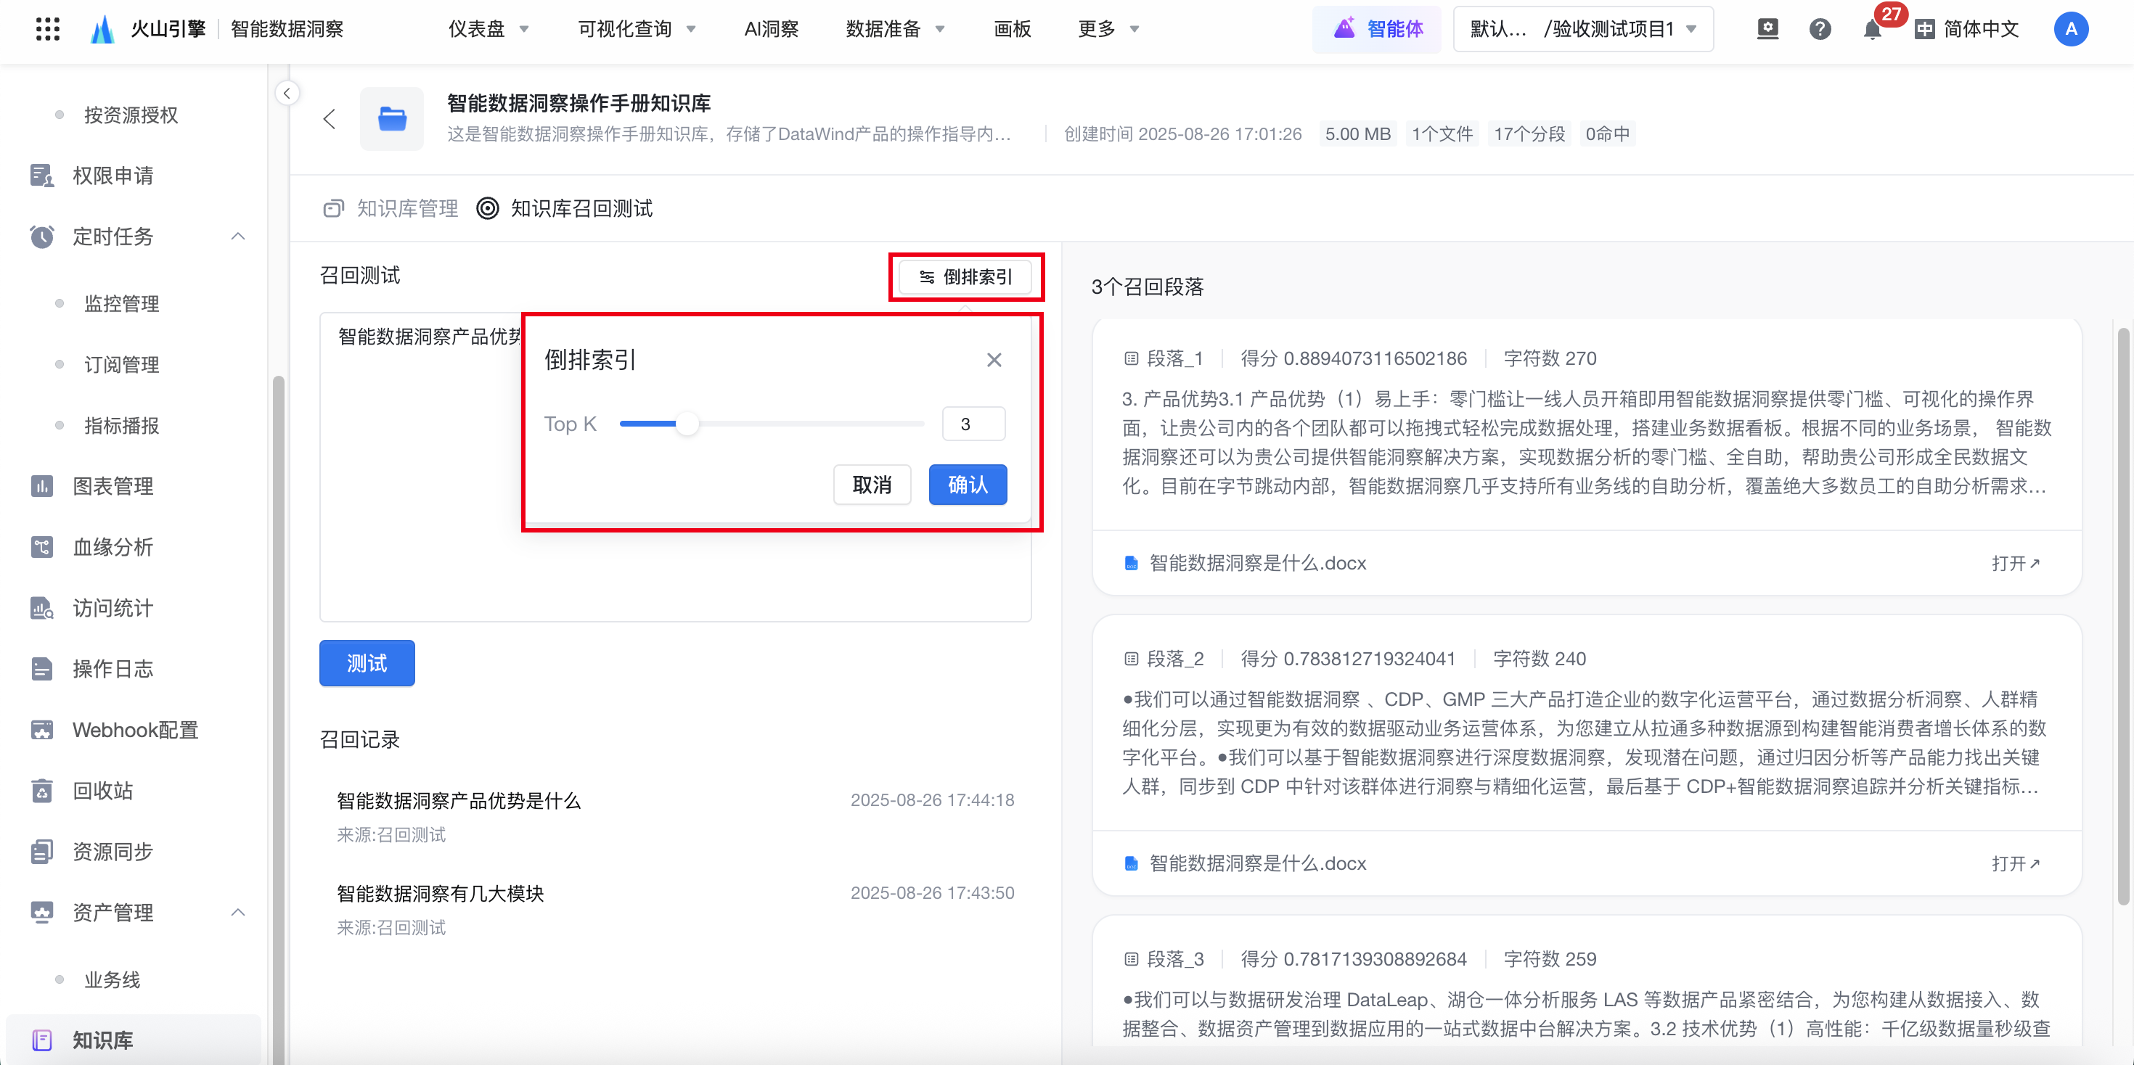The width and height of the screenshot is (2134, 1065).
Task: Open the AI洞察 menu item
Action: [x=770, y=30]
